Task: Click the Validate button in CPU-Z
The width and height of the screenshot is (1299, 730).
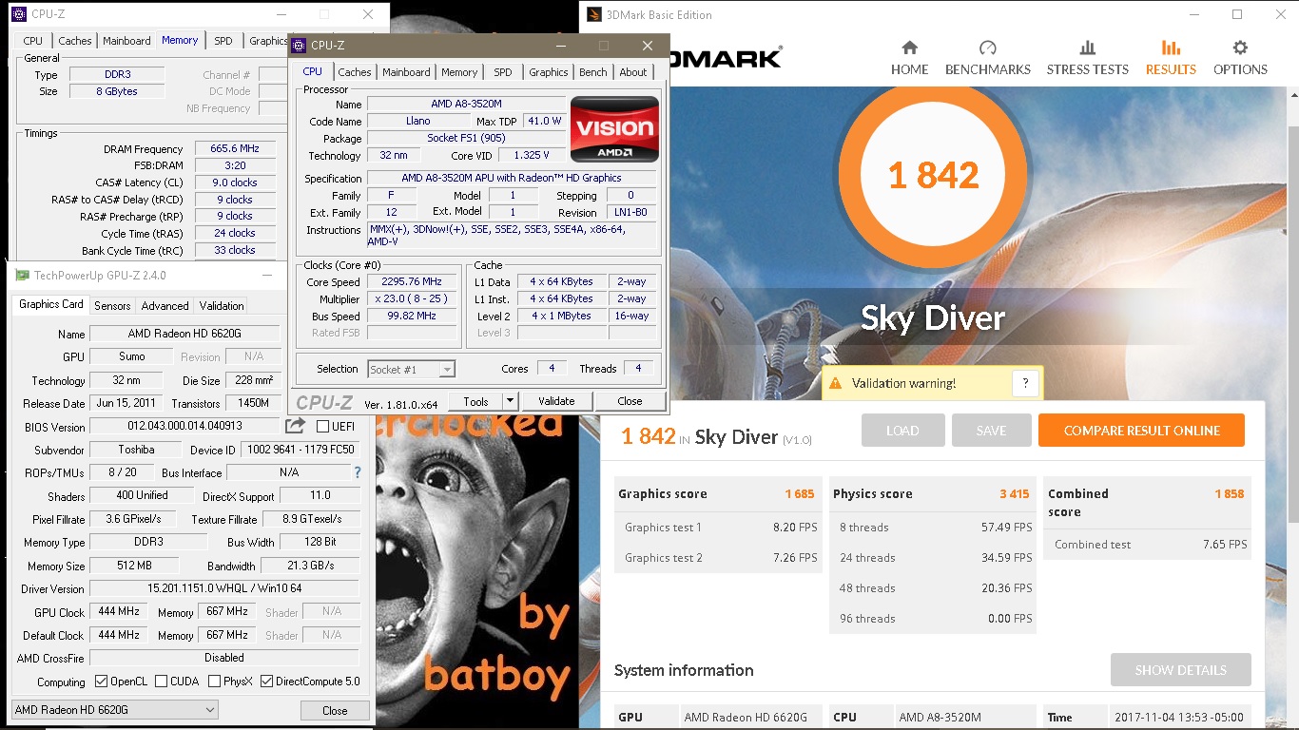Action: (x=556, y=401)
